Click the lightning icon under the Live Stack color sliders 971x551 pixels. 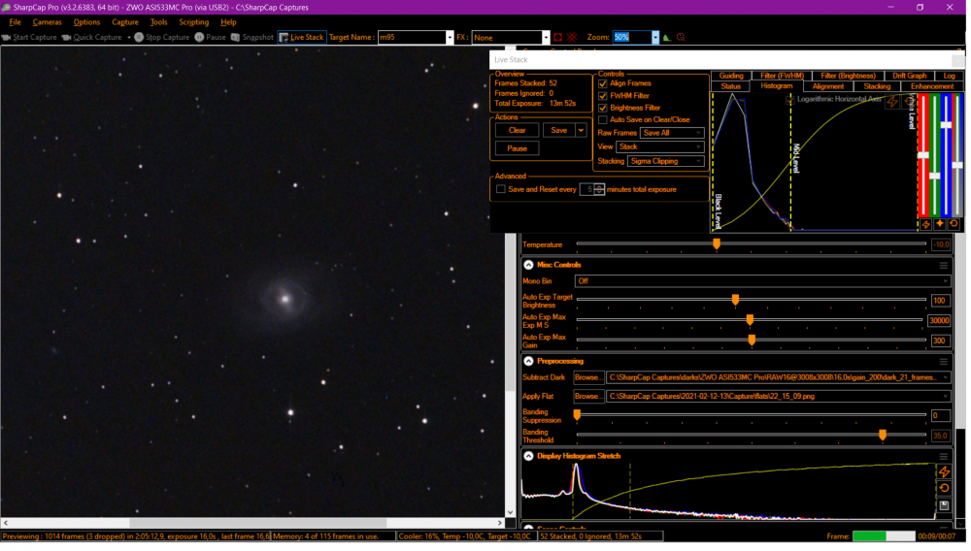[925, 224]
